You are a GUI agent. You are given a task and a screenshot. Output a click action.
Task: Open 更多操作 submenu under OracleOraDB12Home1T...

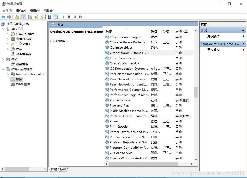213,50
